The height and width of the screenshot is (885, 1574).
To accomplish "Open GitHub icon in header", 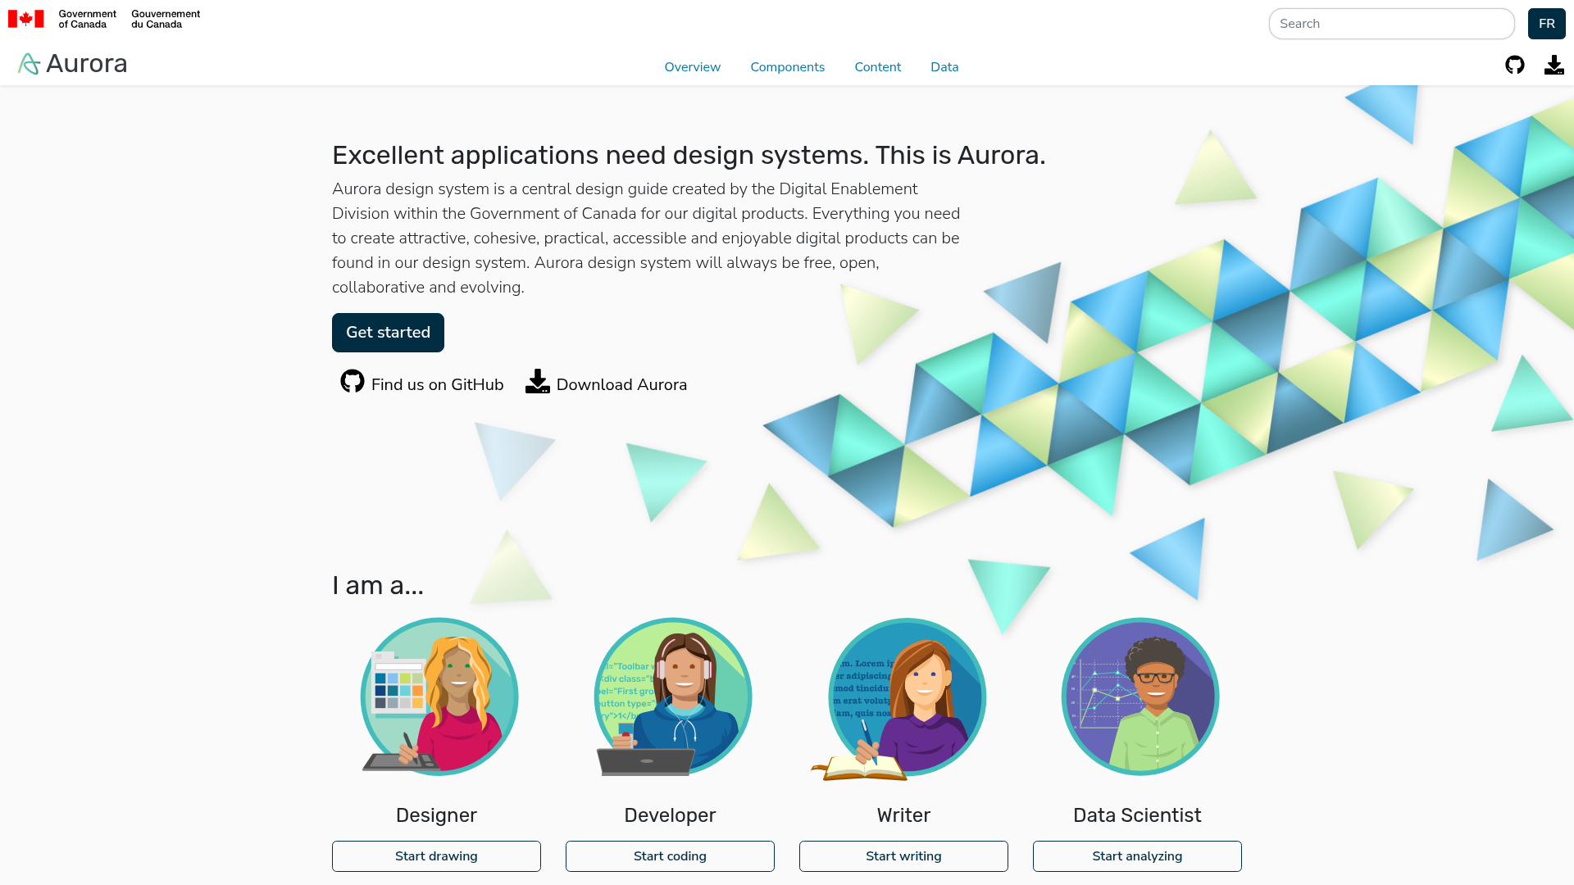I will tap(1515, 65).
